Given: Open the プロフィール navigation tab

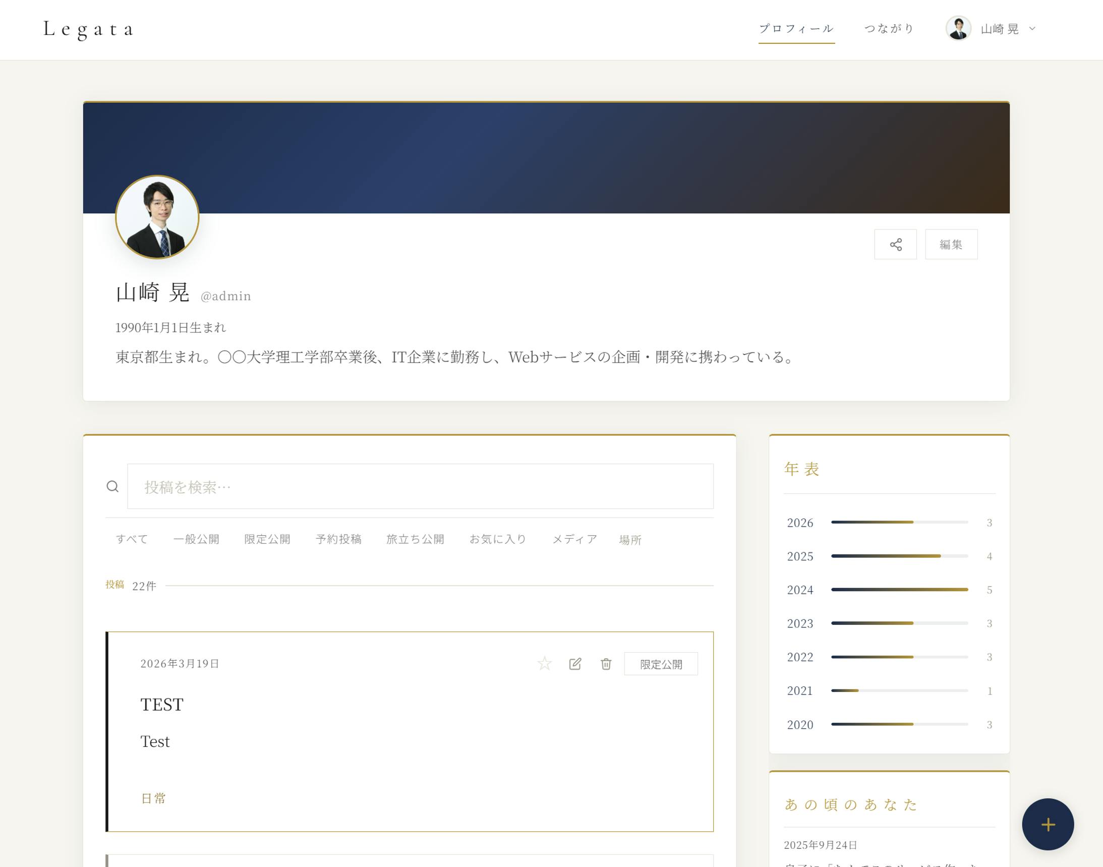Looking at the screenshot, I should (796, 28).
